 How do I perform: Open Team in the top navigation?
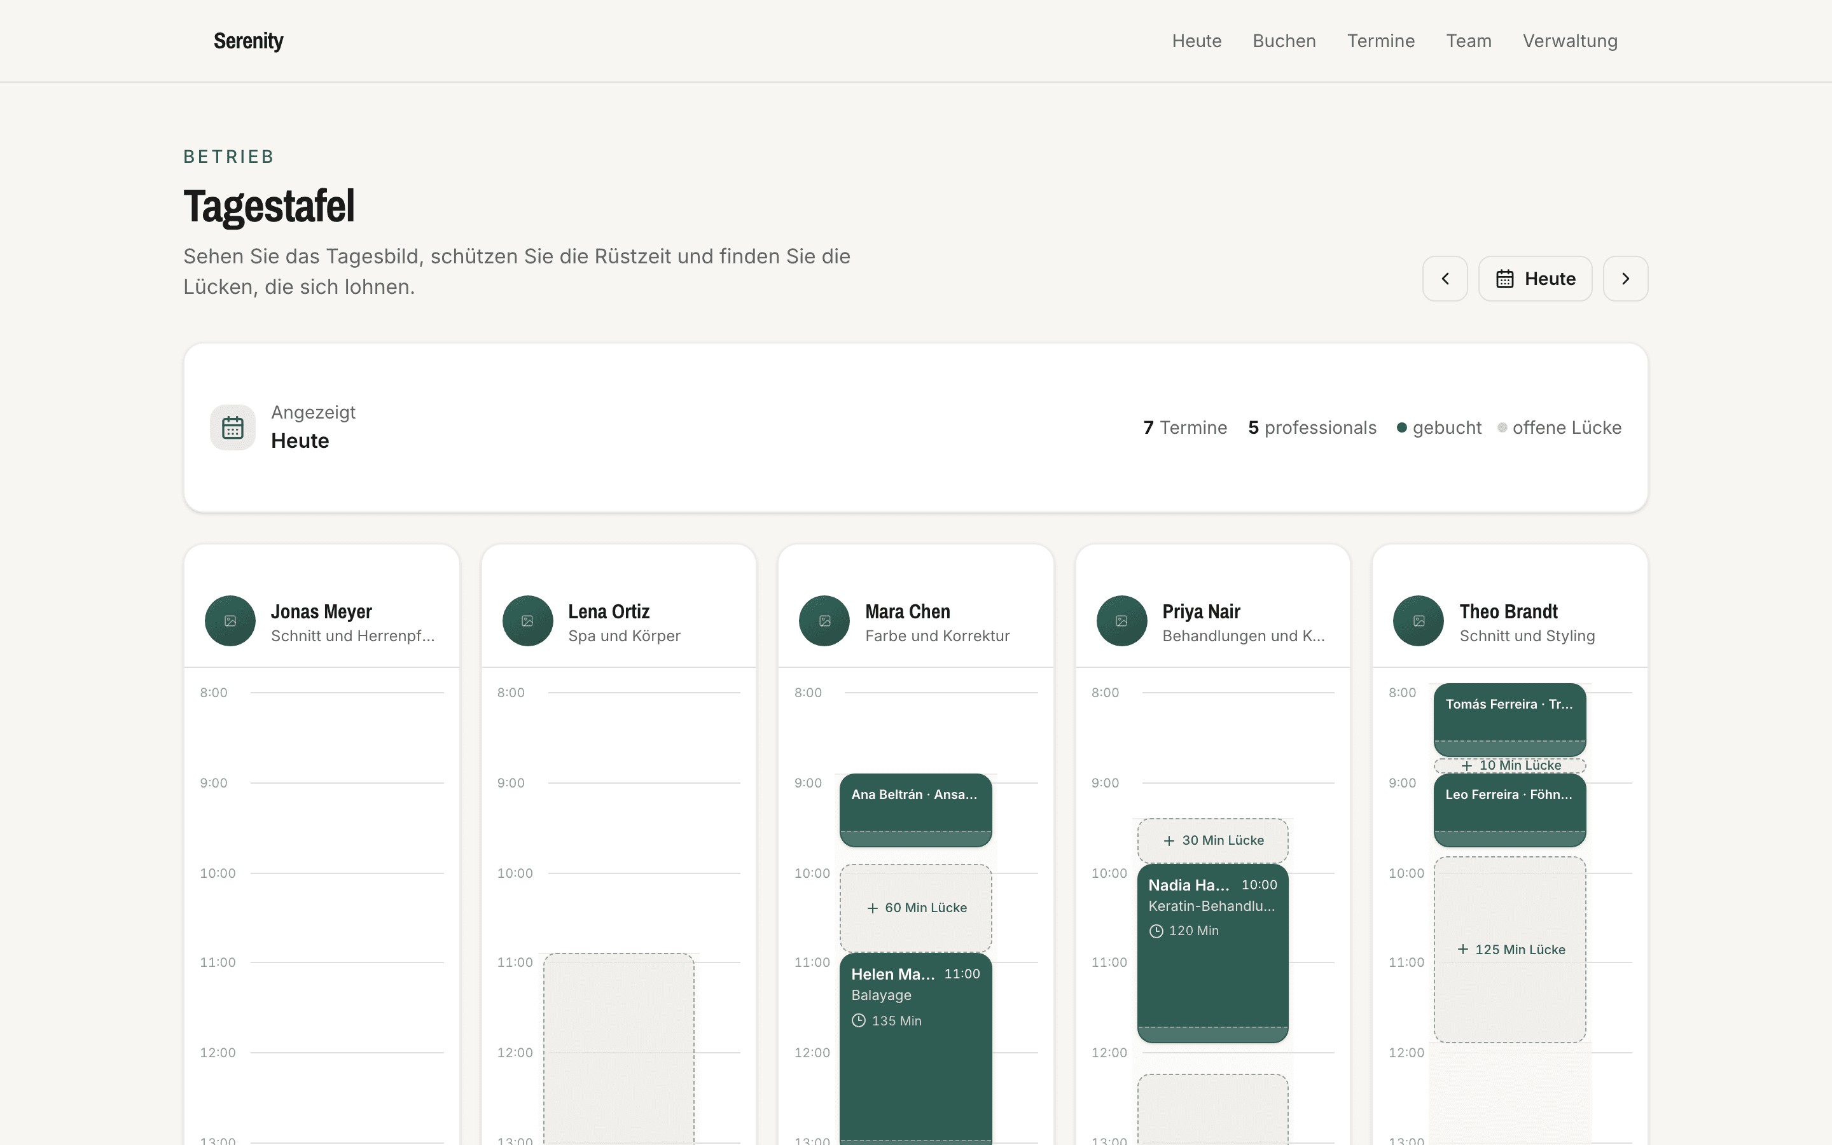pos(1469,41)
